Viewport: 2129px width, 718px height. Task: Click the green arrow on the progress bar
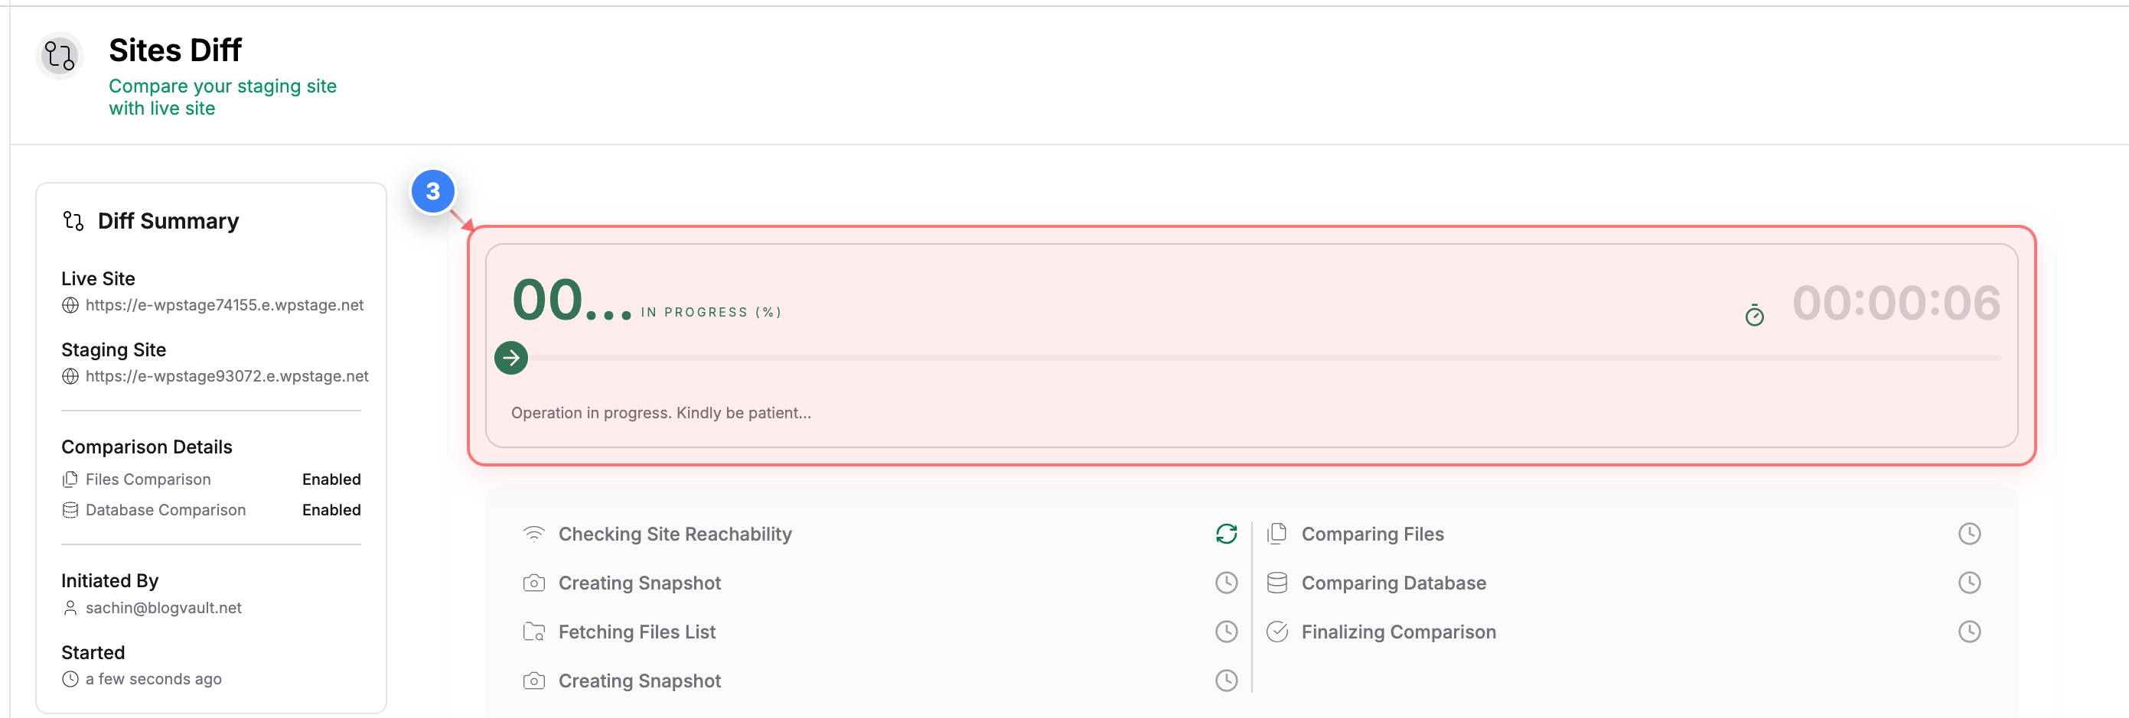510,358
